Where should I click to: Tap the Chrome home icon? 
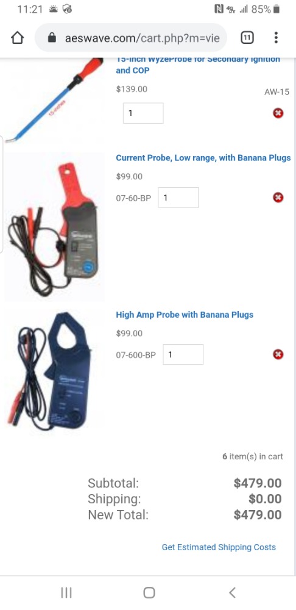click(18, 38)
